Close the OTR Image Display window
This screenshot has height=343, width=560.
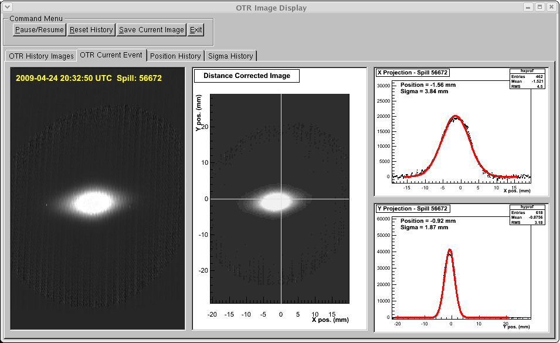point(551,8)
